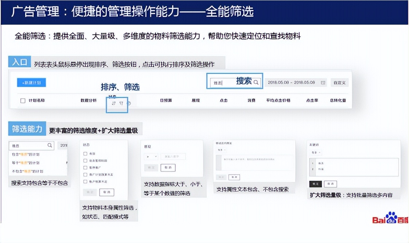Tick the fourth checkbox in 状态 filter
This screenshot has width=409, height=243.
point(85,175)
